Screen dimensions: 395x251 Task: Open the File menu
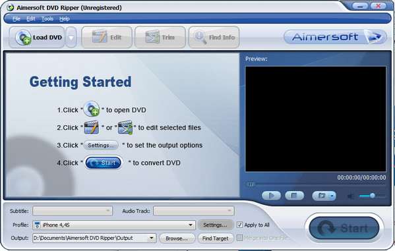coord(16,18)
